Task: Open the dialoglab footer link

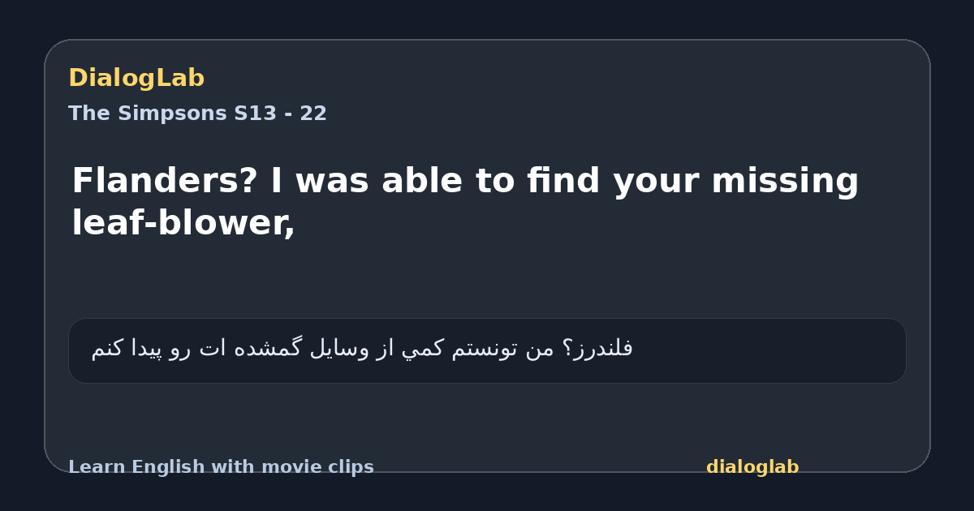Action: tap(752, 467)
